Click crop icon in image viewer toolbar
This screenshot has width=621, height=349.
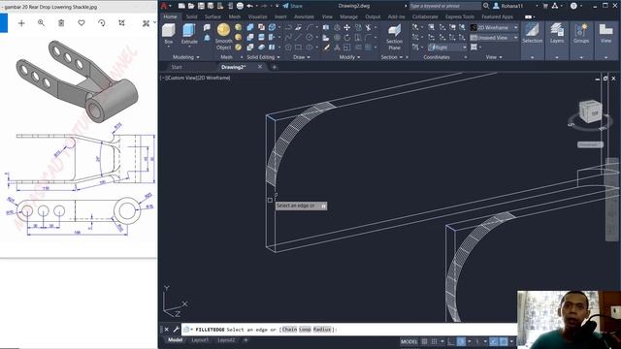pyautogui.click(x=121, y=23)
